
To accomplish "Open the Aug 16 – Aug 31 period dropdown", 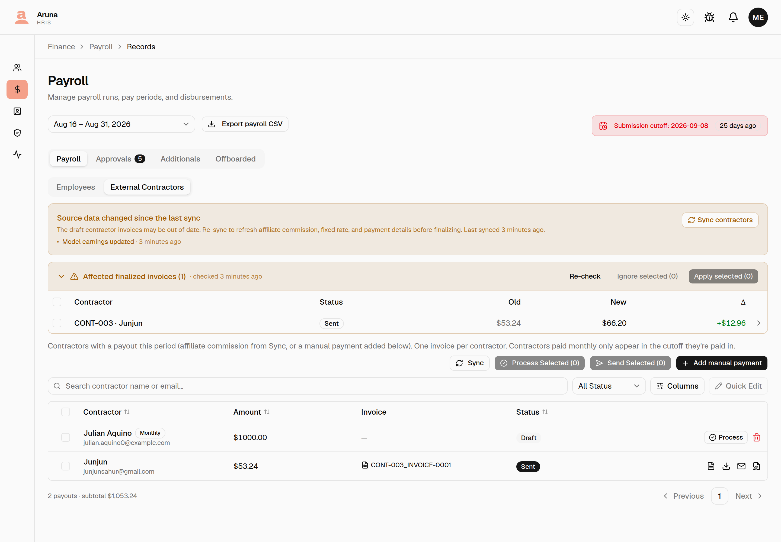I will pyautogui.click(x=121, y=124).
